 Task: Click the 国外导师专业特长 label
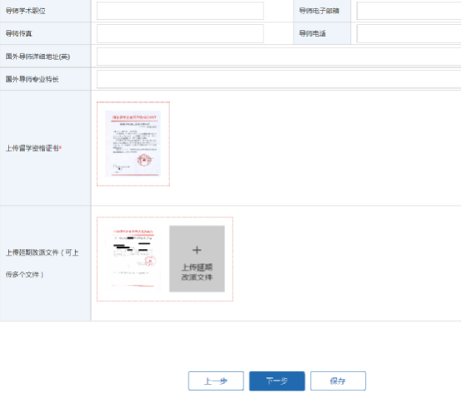[33, 79]
